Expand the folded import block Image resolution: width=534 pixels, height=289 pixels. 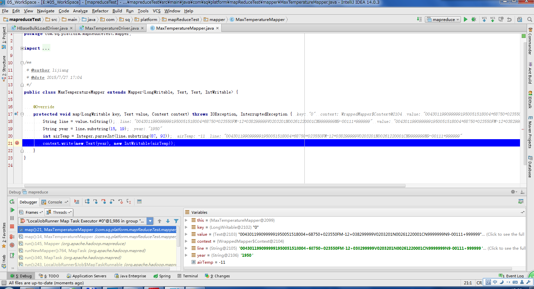click(22, 48)
